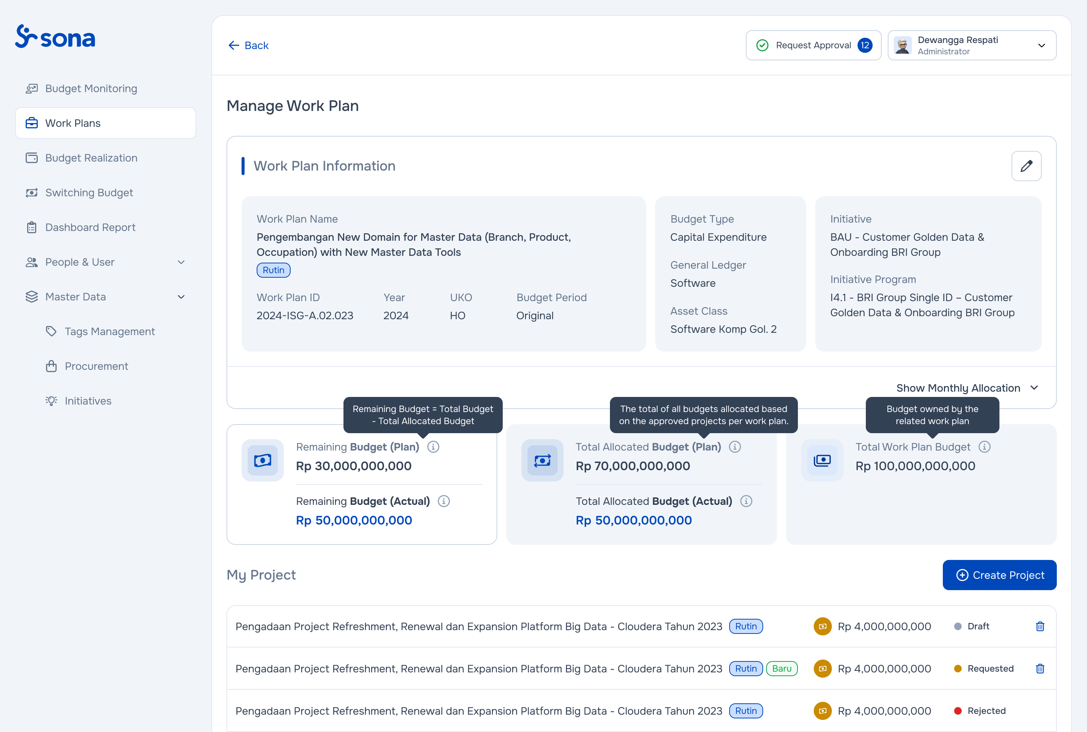The image size is (1087, 732).
Task: Click the info icon beside Total Allocated Budget (Plan)
Action: pos(735,447)
